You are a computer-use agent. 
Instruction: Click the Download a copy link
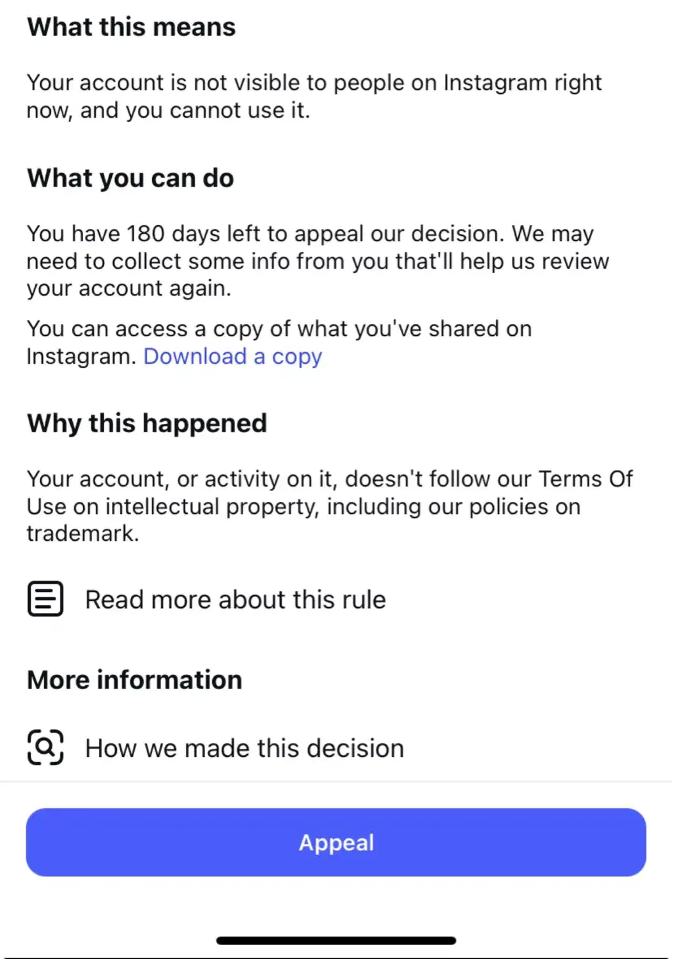[233, 357]
